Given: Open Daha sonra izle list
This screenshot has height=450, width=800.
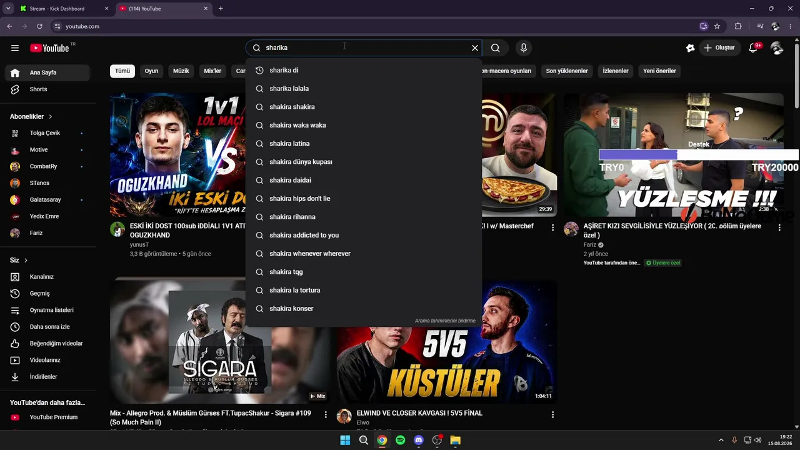Looking at the screenshot, I should (47, 327).
